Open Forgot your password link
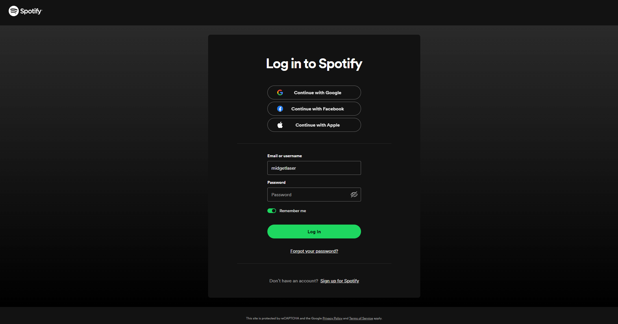The image size is (618, 324). click(314, 251)
